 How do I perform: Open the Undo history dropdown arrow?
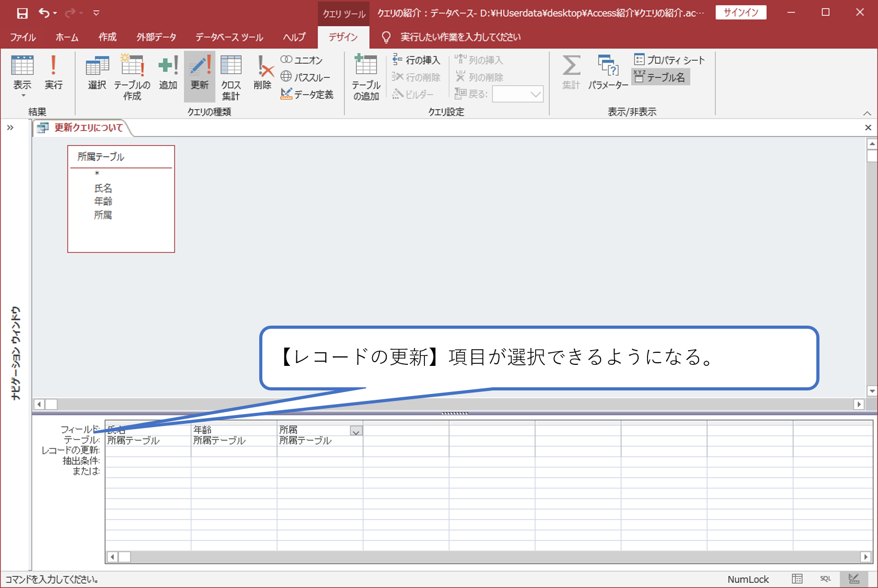(x=55, y=14)
